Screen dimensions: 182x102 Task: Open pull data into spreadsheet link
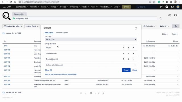pyautogui.click(x=61, y=74)
